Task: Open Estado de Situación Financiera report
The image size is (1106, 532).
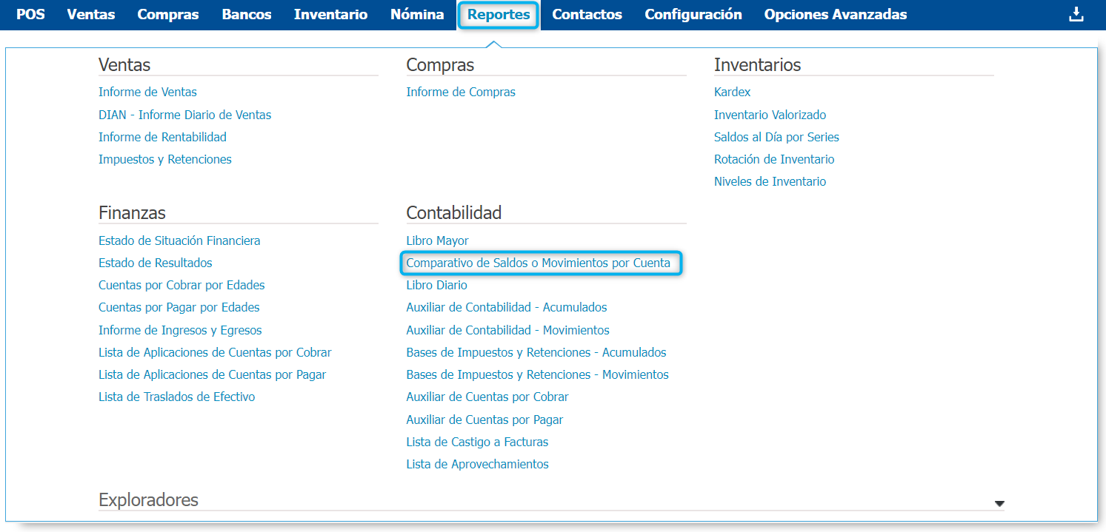Action: coord(179,240)
